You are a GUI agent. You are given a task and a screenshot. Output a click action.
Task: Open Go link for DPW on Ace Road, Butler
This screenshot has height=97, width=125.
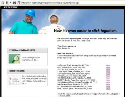point(108,67)
